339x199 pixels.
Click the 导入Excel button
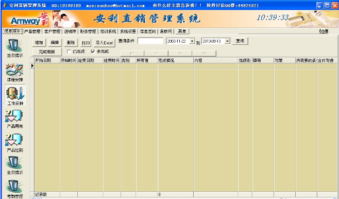[105, 43]
